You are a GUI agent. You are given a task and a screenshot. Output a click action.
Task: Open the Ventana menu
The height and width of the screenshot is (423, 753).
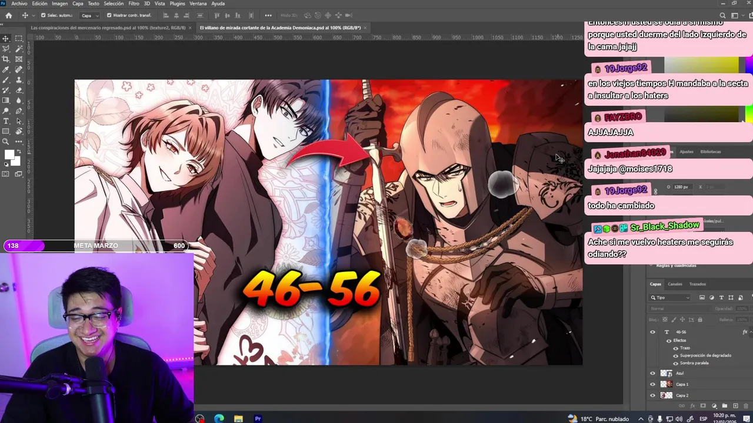(198, 4)
